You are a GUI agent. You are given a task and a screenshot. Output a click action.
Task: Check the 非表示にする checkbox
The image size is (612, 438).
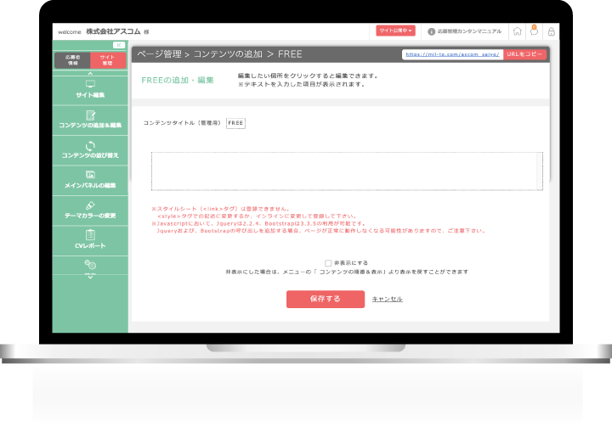pos(328,263)
